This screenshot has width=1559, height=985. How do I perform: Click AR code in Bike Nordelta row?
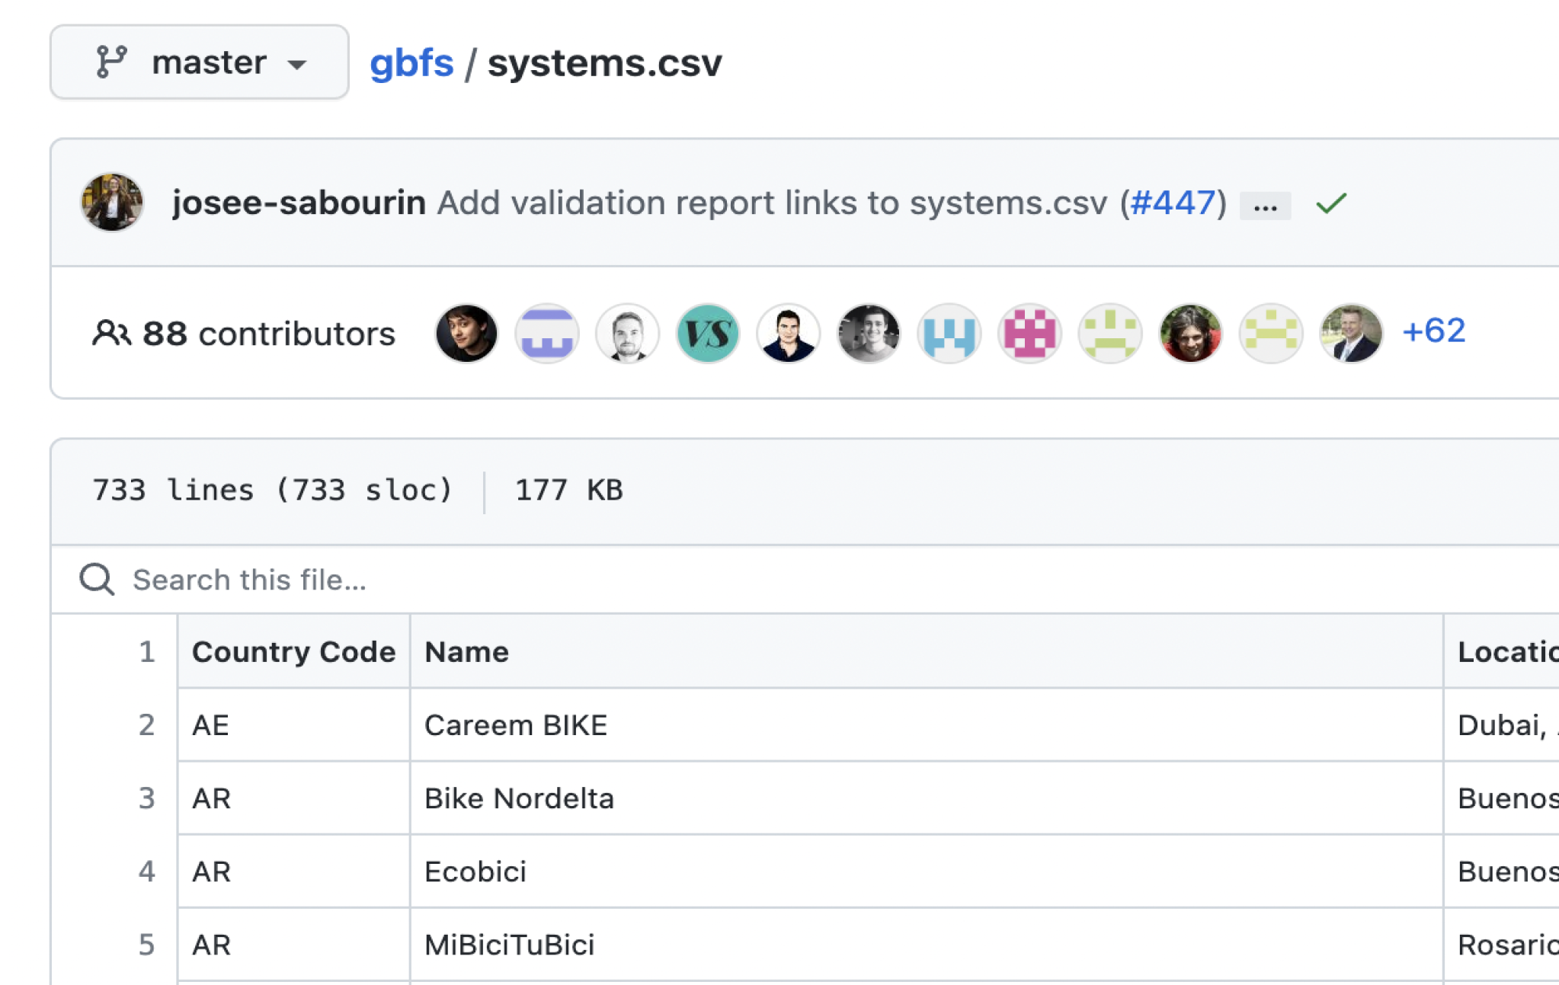tap(293, 798)
